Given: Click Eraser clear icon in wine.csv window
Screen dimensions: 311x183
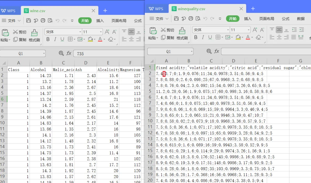Looking at the screenshot, I should (x=111, y=39).
